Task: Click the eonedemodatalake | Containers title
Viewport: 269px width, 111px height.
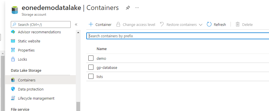Action: pos(70,8)
